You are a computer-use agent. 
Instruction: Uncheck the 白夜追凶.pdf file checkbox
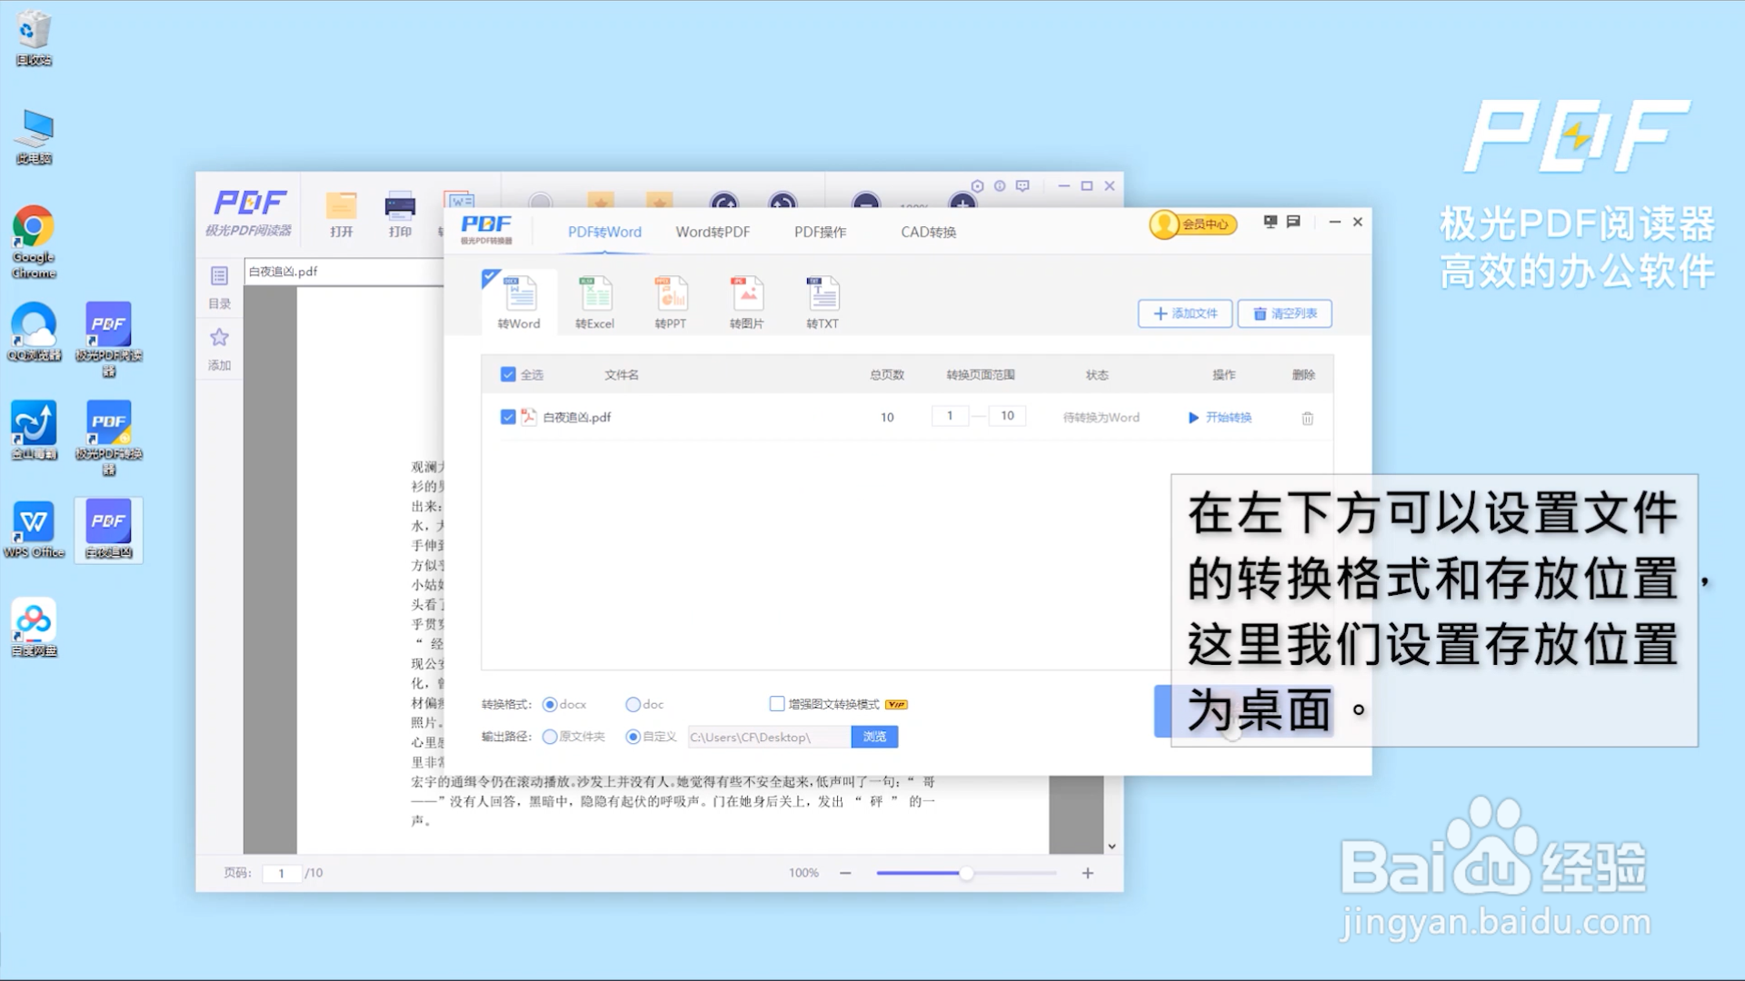tap(507, 417)
